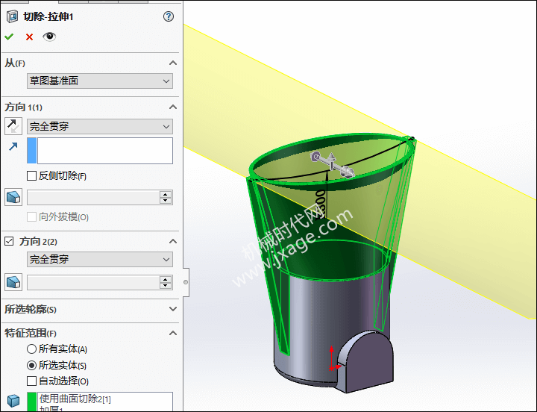
Task: Open help for the cut-extrude feature
Action: [x=168, y=16]
